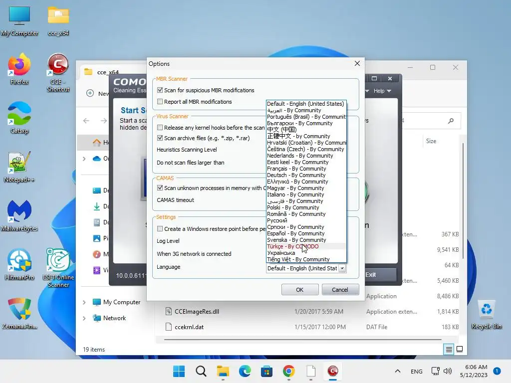This screenshot has width=511, height=383.
Task: Toggle Scan archive files checkbox
Action: point(160,138)
